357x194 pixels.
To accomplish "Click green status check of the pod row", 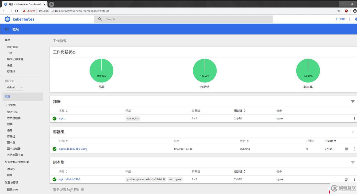I will click(55, 149).
